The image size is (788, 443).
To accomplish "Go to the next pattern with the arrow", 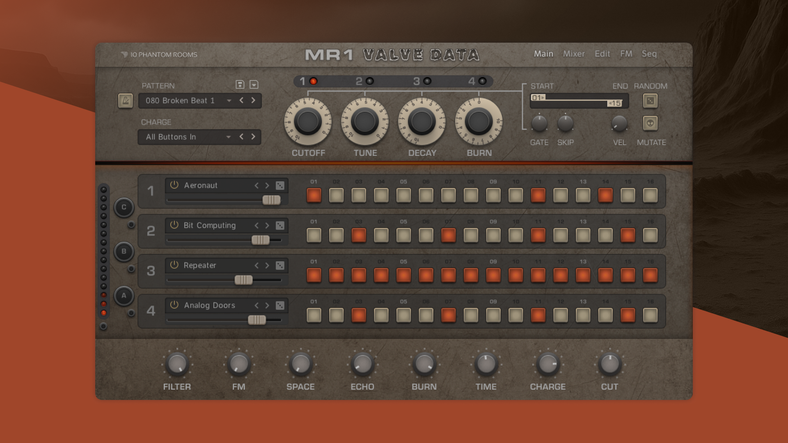I will coord(253,100).
